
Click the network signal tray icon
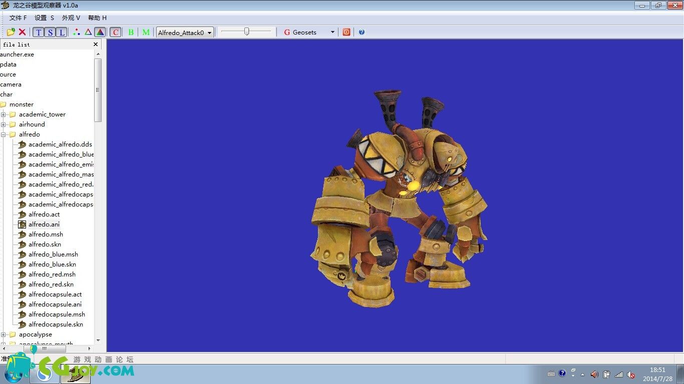(619, 374)
